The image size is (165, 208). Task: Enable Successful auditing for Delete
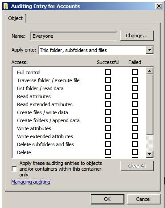click(x=108, y=152)
